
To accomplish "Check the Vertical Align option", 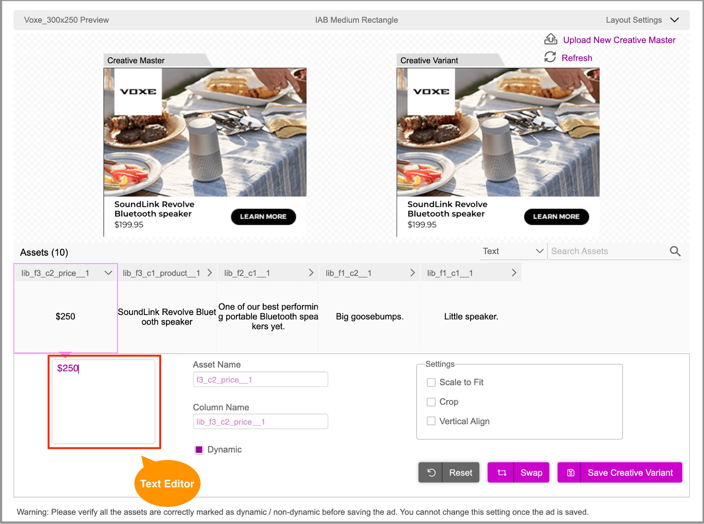I will 431,421.
